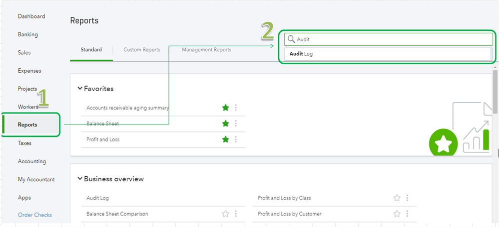This screenshot has width=499, height=227.
Task: Open menu dots for Accounts receivable aging summary
Action: (x=236, y=108)
